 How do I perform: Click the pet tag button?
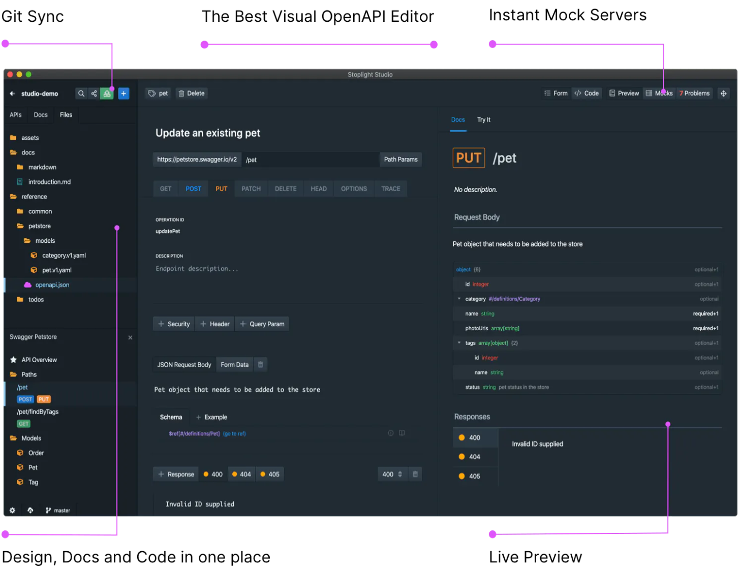(x=158, y=93)
